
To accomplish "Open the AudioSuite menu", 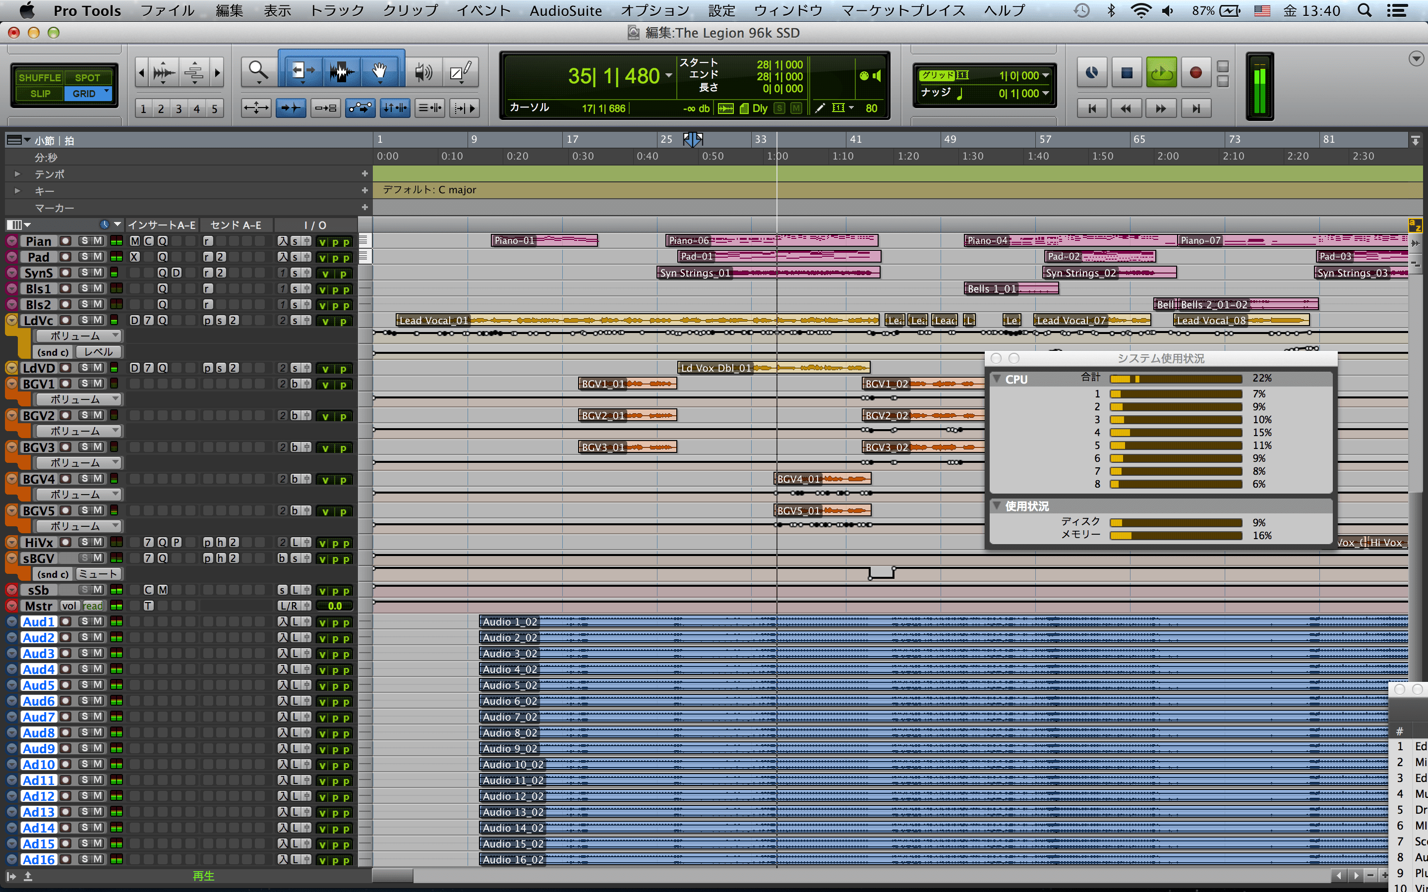I will point(566,10).
